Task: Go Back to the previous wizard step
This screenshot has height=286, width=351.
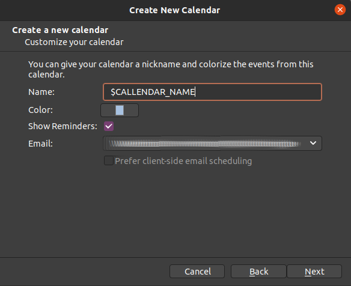Action: pyautogui.click(x=258, y=272)
